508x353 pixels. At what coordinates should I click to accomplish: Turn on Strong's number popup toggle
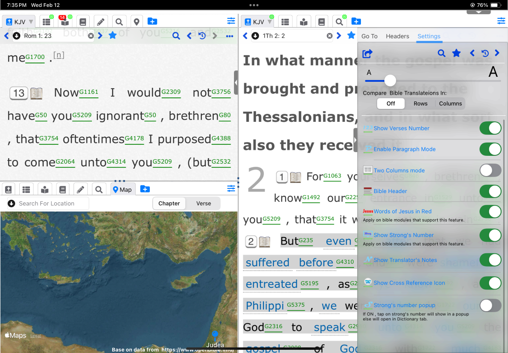pos(490,305)
